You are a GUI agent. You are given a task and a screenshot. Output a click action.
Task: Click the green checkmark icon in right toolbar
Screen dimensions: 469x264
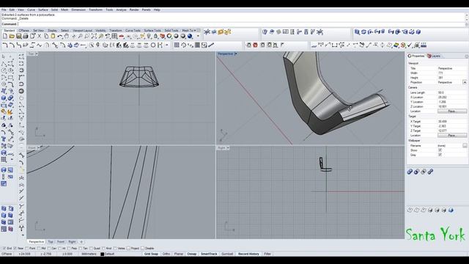tap(410, 45)
